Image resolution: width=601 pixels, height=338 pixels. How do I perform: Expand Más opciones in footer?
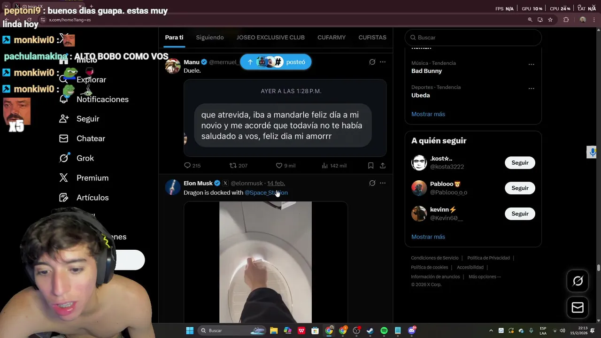(485, 277)
